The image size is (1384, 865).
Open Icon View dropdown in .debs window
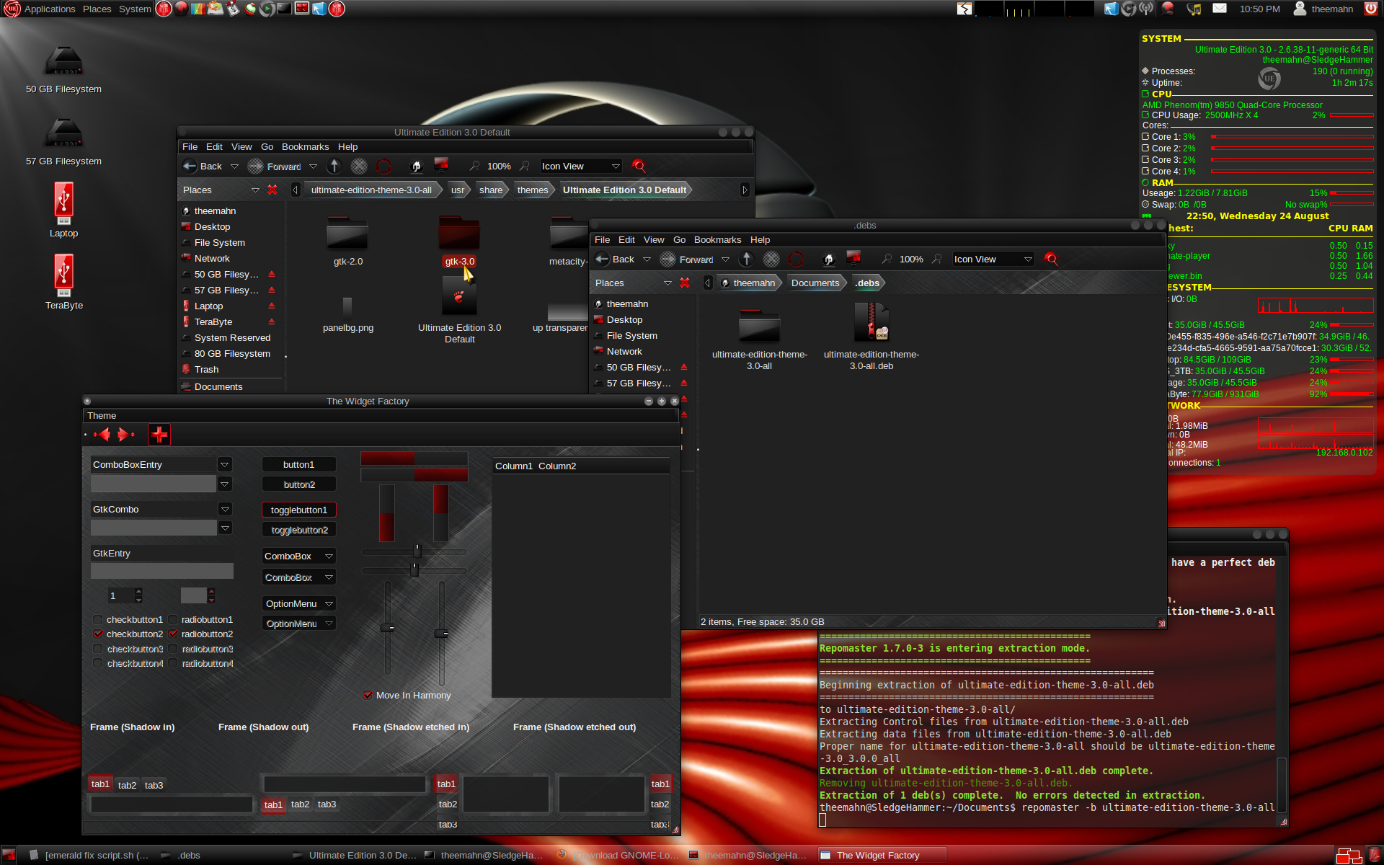(993, 259)
